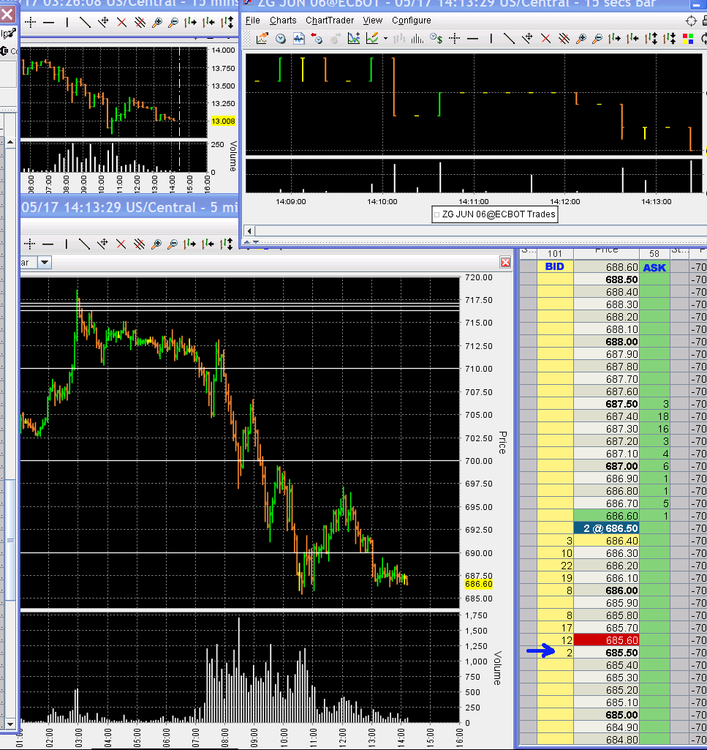This screenshot has width=707, height=750.
Task: Zoom in on the 15 mins chart
Action: point(156,22)
